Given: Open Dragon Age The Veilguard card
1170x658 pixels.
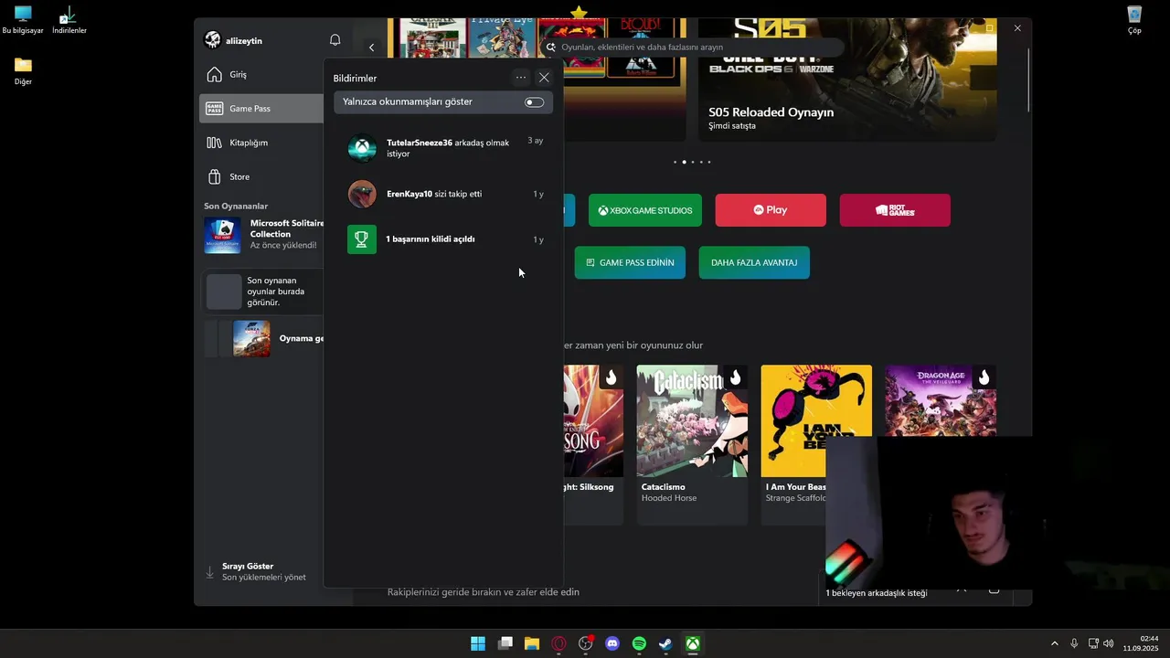Looking at the screenshot, I should [x=941, y=402].
